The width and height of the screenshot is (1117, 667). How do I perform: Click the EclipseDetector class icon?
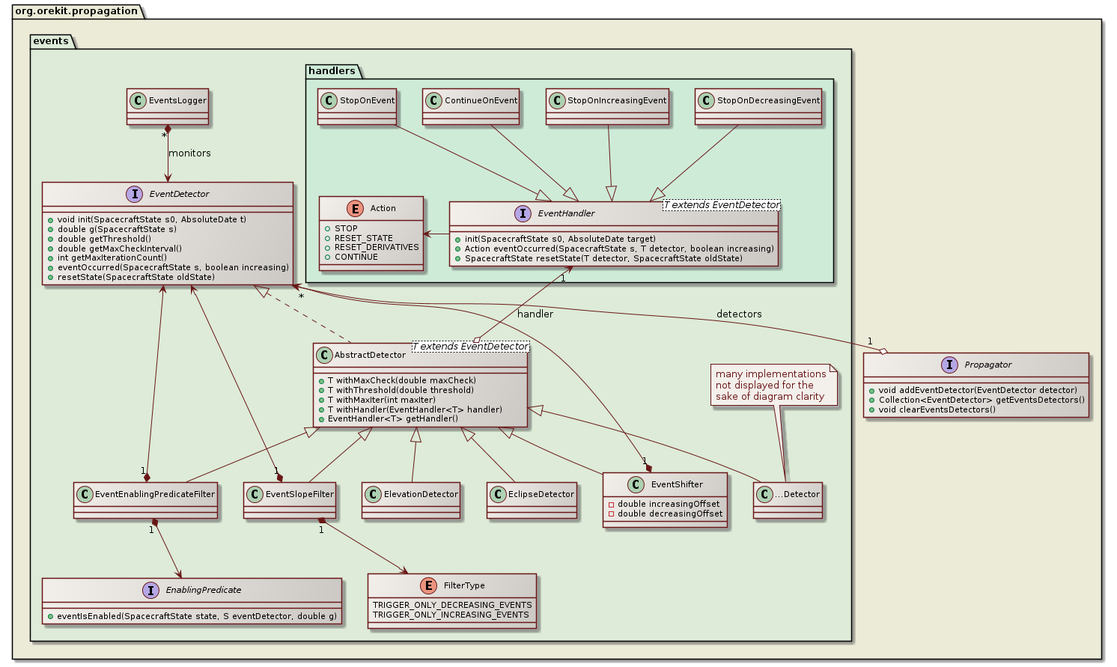click(x=499, y=494)
